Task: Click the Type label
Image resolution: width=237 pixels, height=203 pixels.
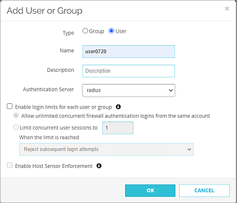Action: (68, 33)
